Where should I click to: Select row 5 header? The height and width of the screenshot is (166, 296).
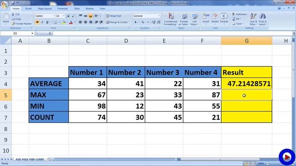6,95
